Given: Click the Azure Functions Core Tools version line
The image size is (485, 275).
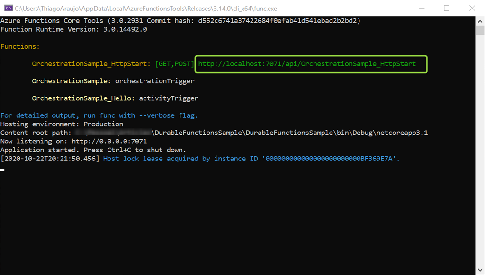Looking at the screenshot, I should pos(180,20).
